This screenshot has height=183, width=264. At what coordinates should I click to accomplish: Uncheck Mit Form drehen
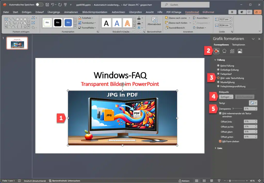pos(220,141)
